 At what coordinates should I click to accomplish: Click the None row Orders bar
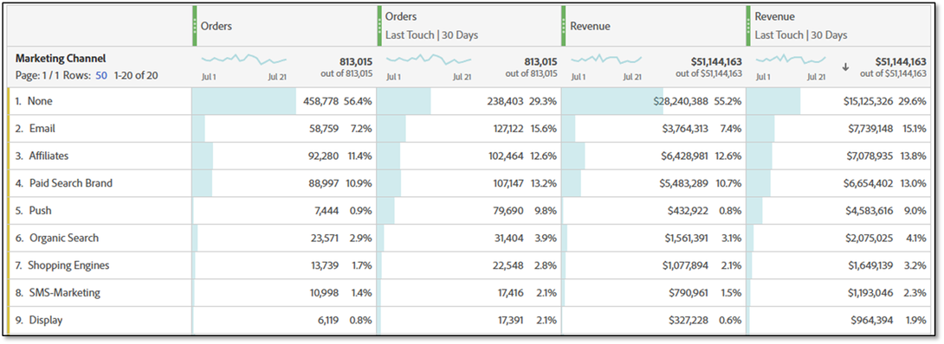pos(244,101)
